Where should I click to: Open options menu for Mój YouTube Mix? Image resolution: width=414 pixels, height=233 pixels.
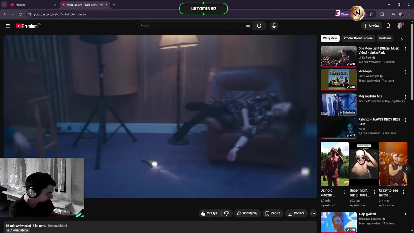pos(405,97)
